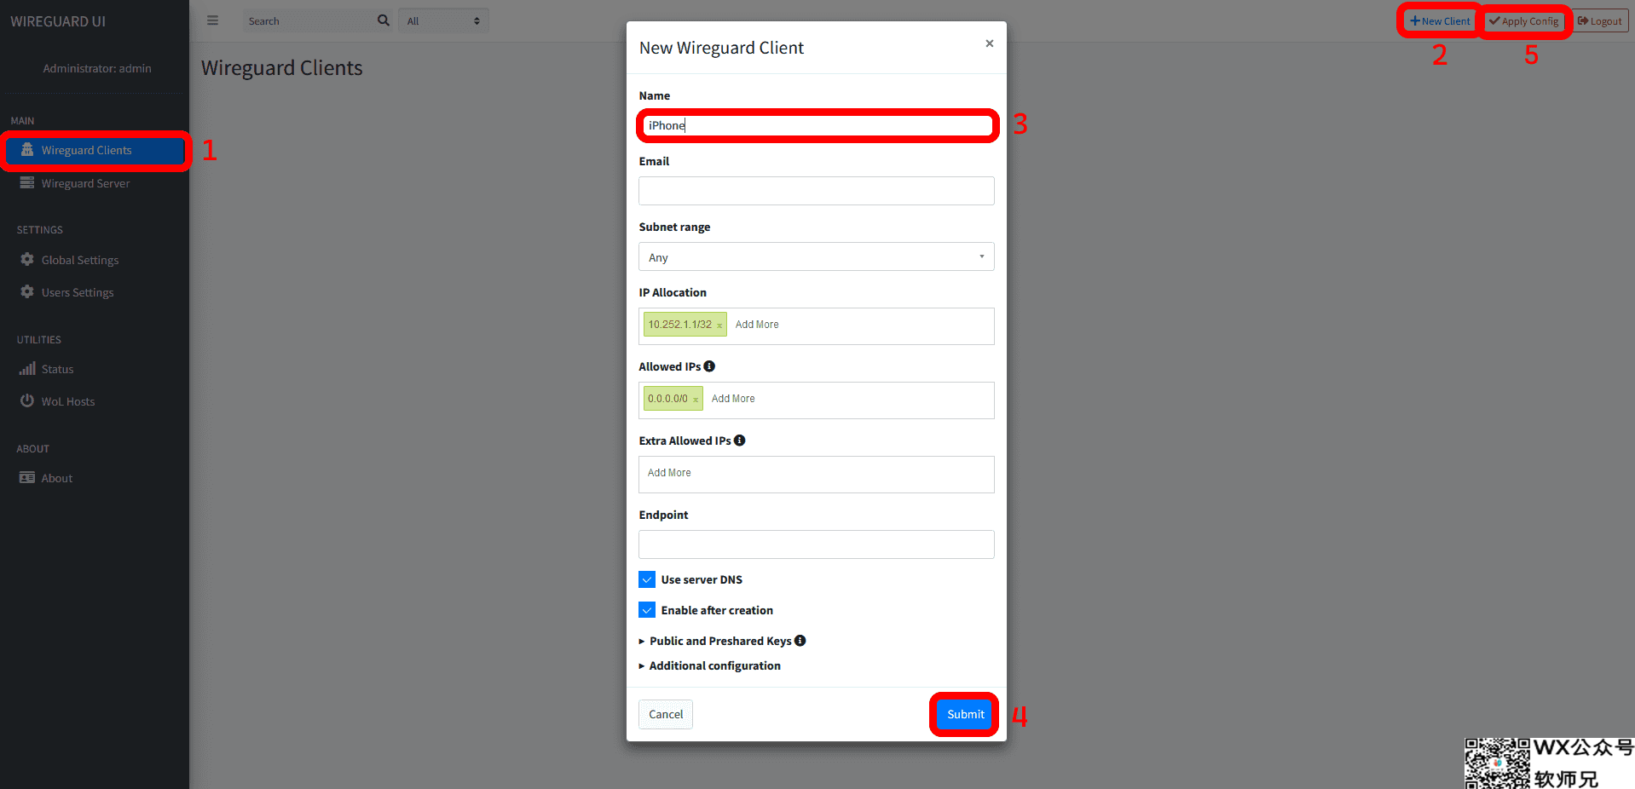Click Add More in Allowed IPs
1635x789 pixels.
click(733, 399)
